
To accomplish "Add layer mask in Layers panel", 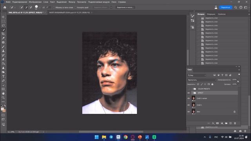I will tap(217, 123).
